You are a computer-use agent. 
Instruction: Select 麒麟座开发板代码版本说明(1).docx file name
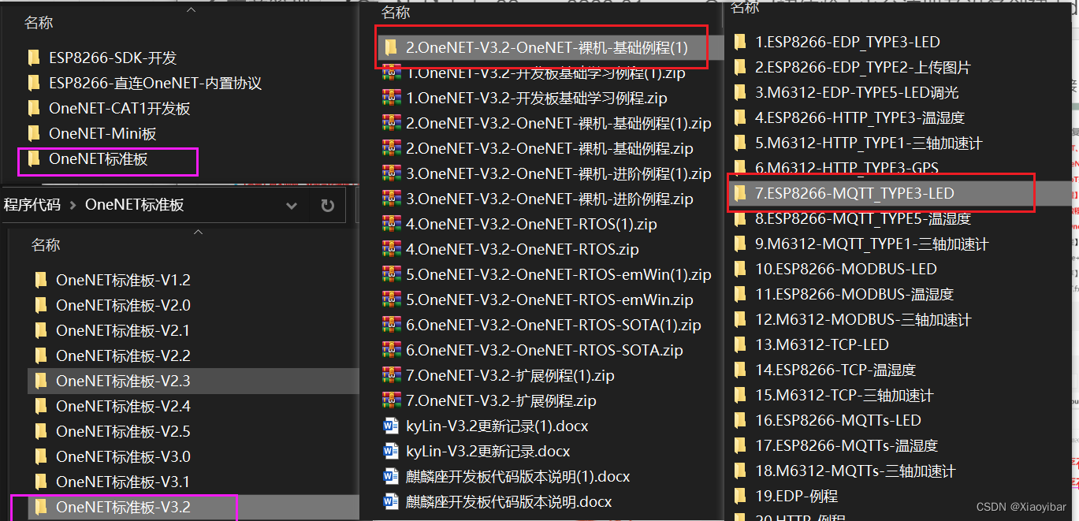tap(518, 476)
